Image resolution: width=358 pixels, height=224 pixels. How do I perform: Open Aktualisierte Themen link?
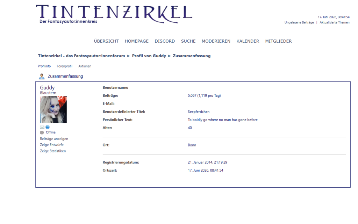(335, 22)
